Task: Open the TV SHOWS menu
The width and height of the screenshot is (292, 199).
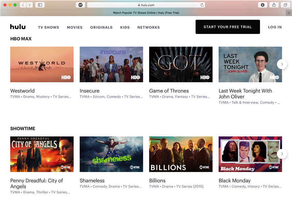Action: pyautogui.click(x=49, y=27)
